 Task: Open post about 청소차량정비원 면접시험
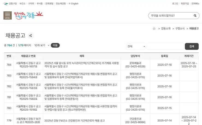tap(81, 108)
